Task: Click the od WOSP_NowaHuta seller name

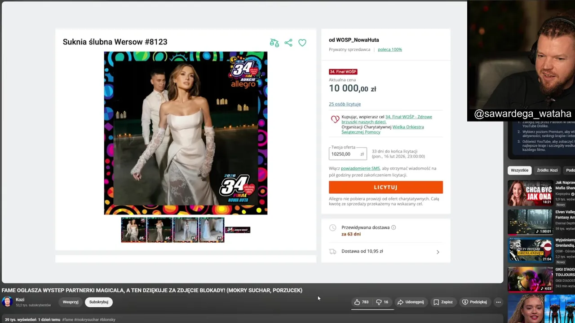Action: pyautogui.click(x=354, y=40)
